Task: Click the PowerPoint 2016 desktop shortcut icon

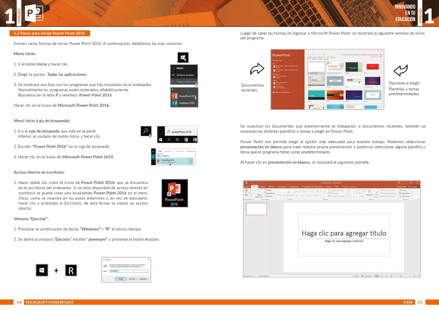Action: 175,193
